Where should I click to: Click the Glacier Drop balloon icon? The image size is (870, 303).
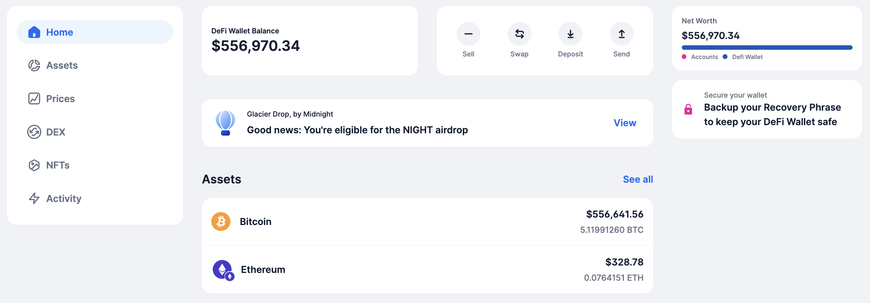coord(225,123)
